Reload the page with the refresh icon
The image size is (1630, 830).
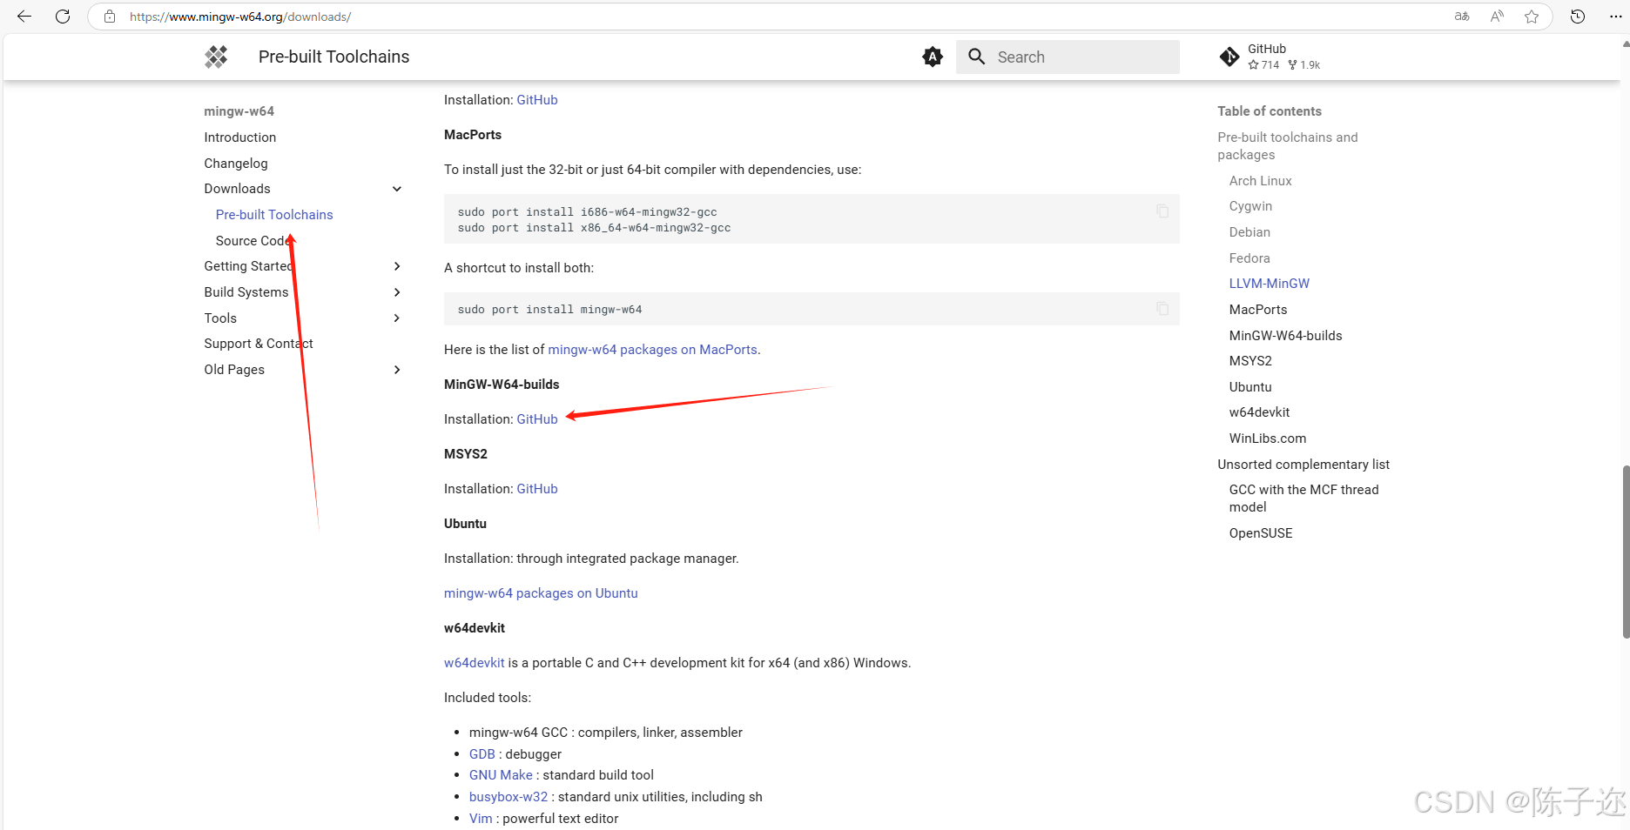click(63, 17)
